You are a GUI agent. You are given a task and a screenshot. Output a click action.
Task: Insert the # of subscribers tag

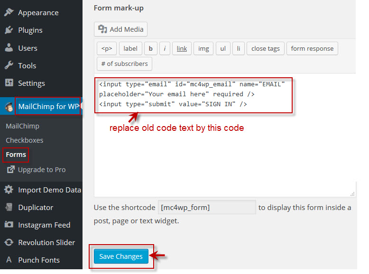(x=124, y=64)
